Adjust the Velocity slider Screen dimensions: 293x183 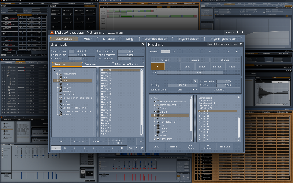pos(183,85)
